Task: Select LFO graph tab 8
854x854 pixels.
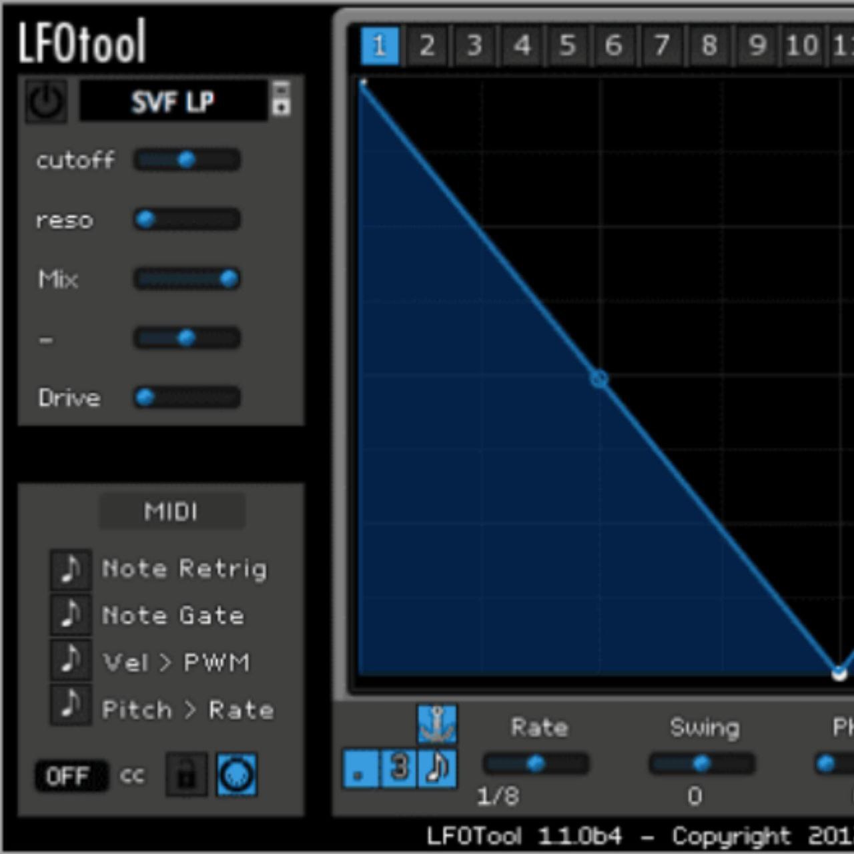Action: [x=709, y=45]
